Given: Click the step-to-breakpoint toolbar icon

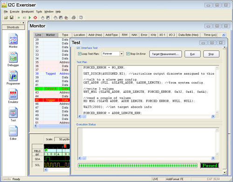Looking at the screenshot, I should point(24,18).
